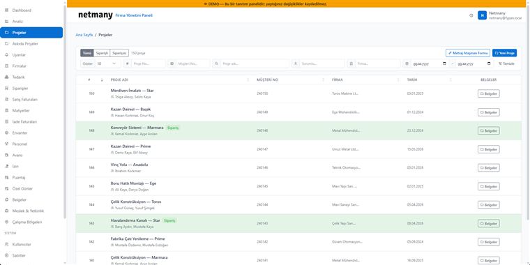Open Belgeler for Havalandırma Kanalı — Star
This screenshot has width=530, height=265.
pos(488,223)
